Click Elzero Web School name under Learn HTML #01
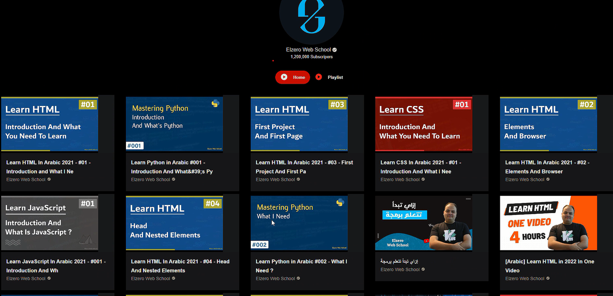Image resolution: width=613 pixels, height=296 pixels. coord(26,180)
